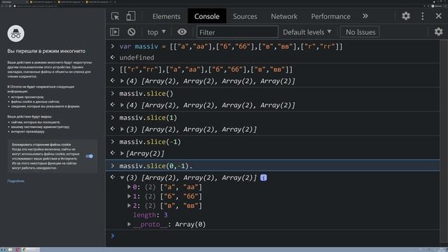Screen dimensions: 448x252
Task: Show more DevTools tabs with the double chevron
Action: click(365, 16)
